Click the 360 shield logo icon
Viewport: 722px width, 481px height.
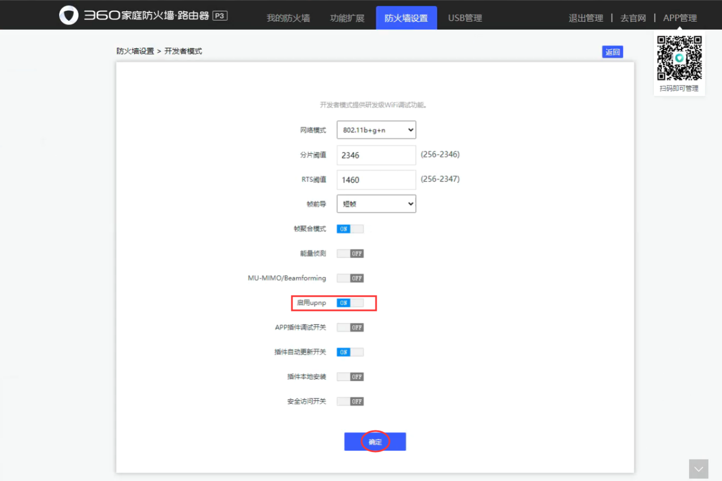pyautogui.click(x=68, y=15)
